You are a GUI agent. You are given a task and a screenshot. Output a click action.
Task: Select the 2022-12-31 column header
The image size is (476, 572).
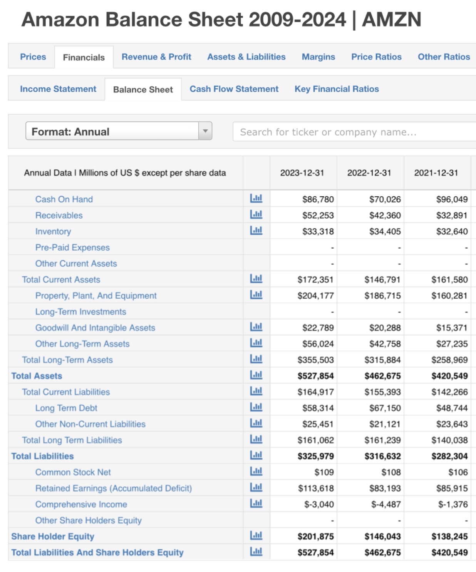369,173
